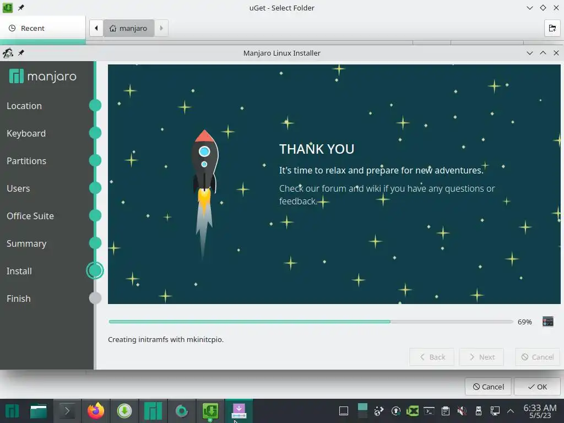Open the installer window menu penguin icon
The height and width of the screenshot is (423, 564).
click(8, 53)
